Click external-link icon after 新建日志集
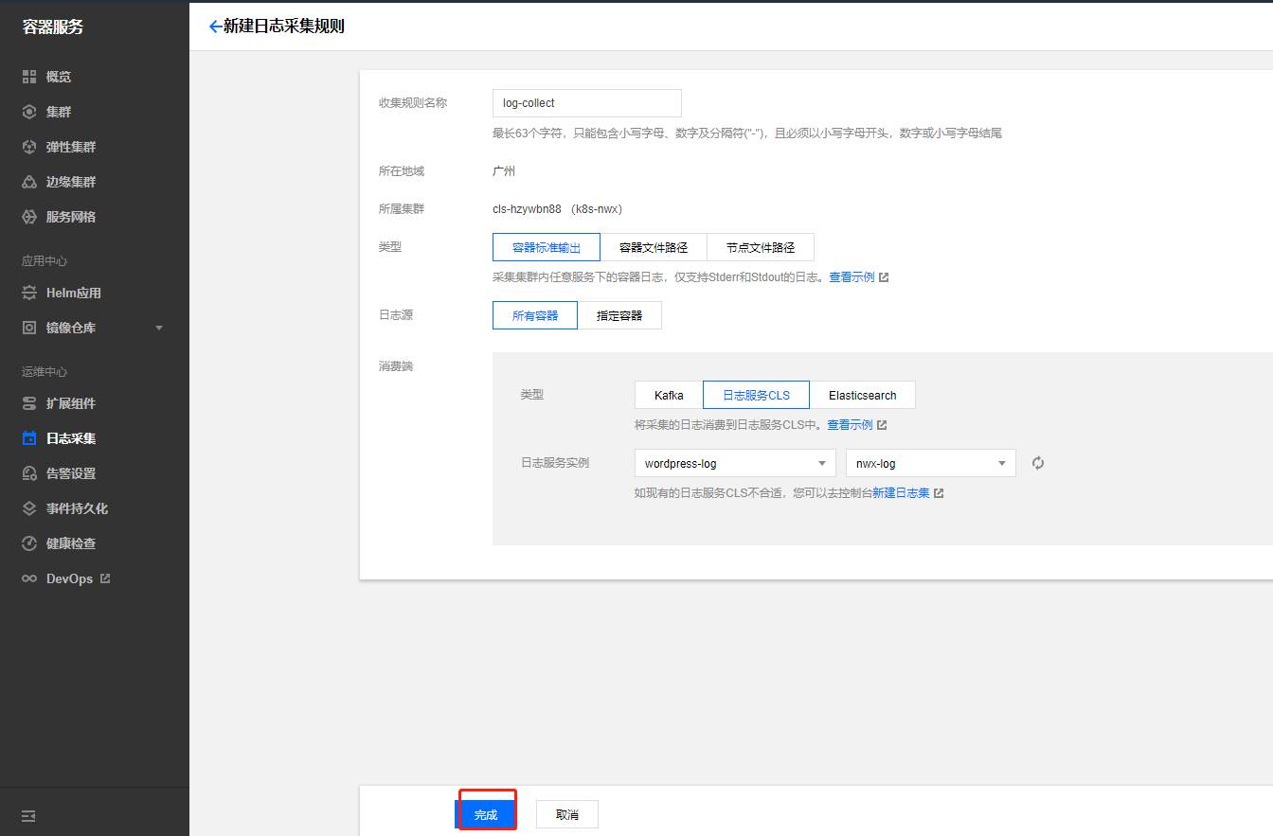The image size is (1273, 836). (939, 493)
